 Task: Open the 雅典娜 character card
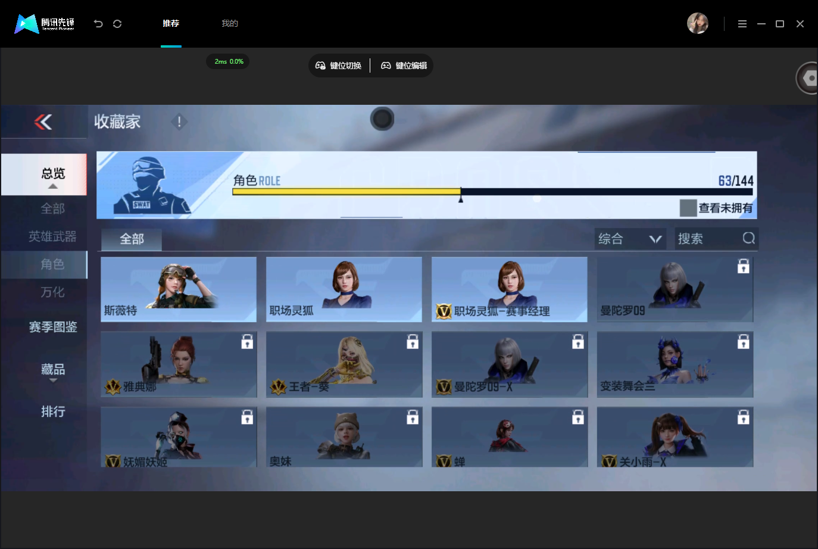pyautogui.click(x=179, y=364)
